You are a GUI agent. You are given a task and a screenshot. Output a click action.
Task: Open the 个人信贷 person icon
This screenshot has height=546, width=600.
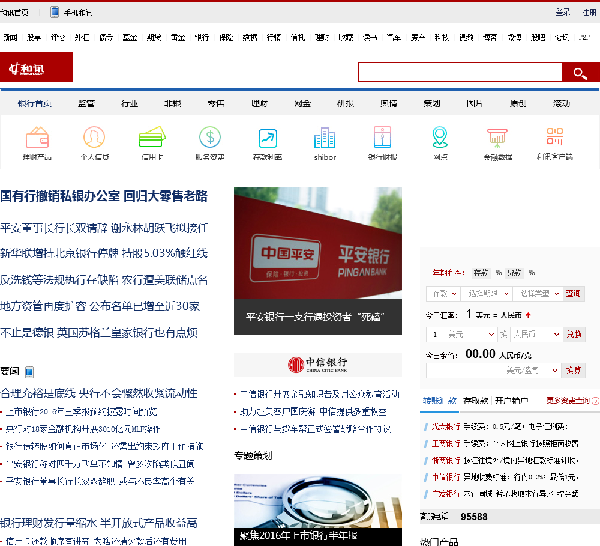pos(94,137)
